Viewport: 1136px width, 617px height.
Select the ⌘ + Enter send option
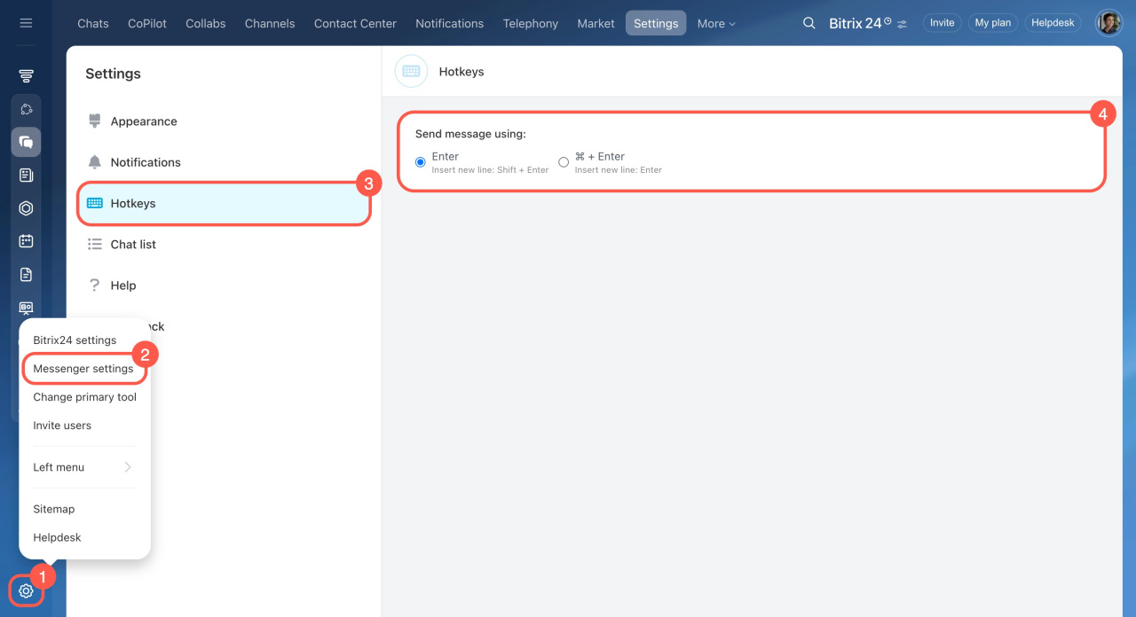click(x=564, y=162)
